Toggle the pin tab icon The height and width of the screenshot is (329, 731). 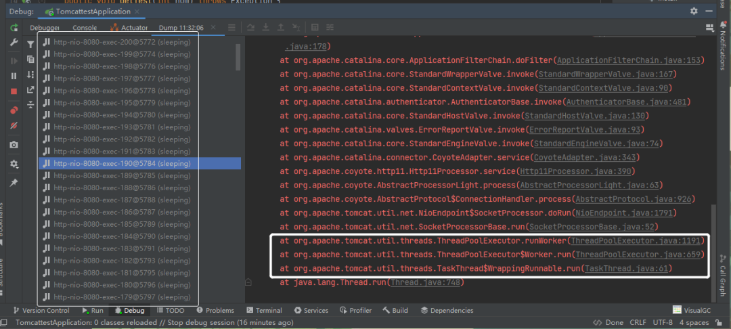coord(14,182)
